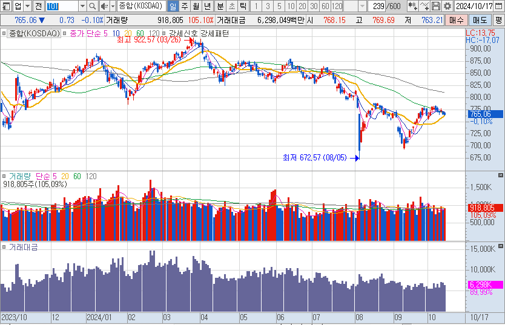Click the 평 button
This screenshot has width=505, height=325.
[498, 20]
